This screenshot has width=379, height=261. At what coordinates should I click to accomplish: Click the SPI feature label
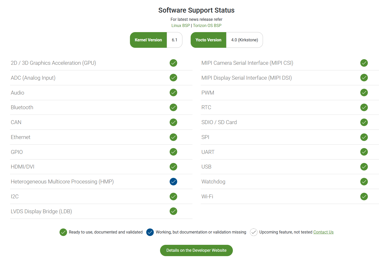click(205, 137)
